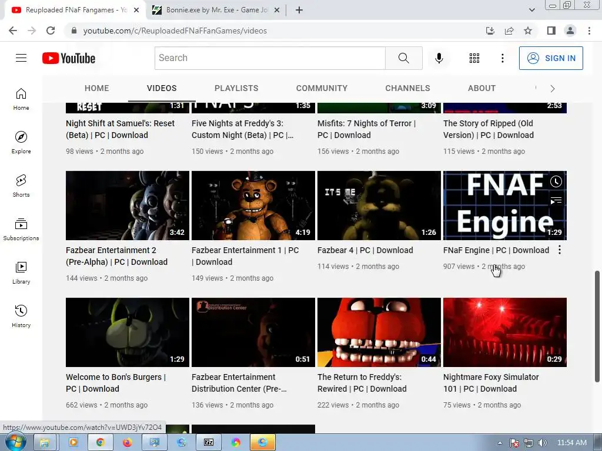Click the YouTube logo
The height and width of the screenshot is (451, 602).
[69, 58]
